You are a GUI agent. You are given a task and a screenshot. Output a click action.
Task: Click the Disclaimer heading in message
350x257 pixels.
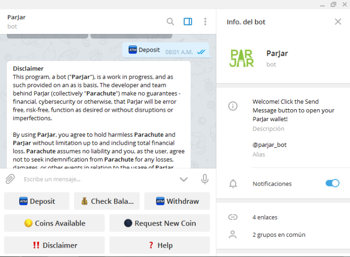(28, 68)
